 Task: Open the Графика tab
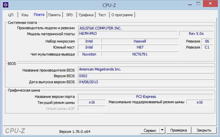[86, 15]
